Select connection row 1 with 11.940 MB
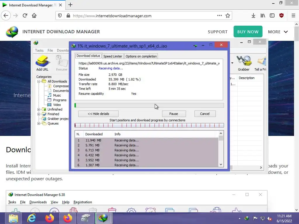The width and height of the screenshot is (299, 224). tap(147, 140)
